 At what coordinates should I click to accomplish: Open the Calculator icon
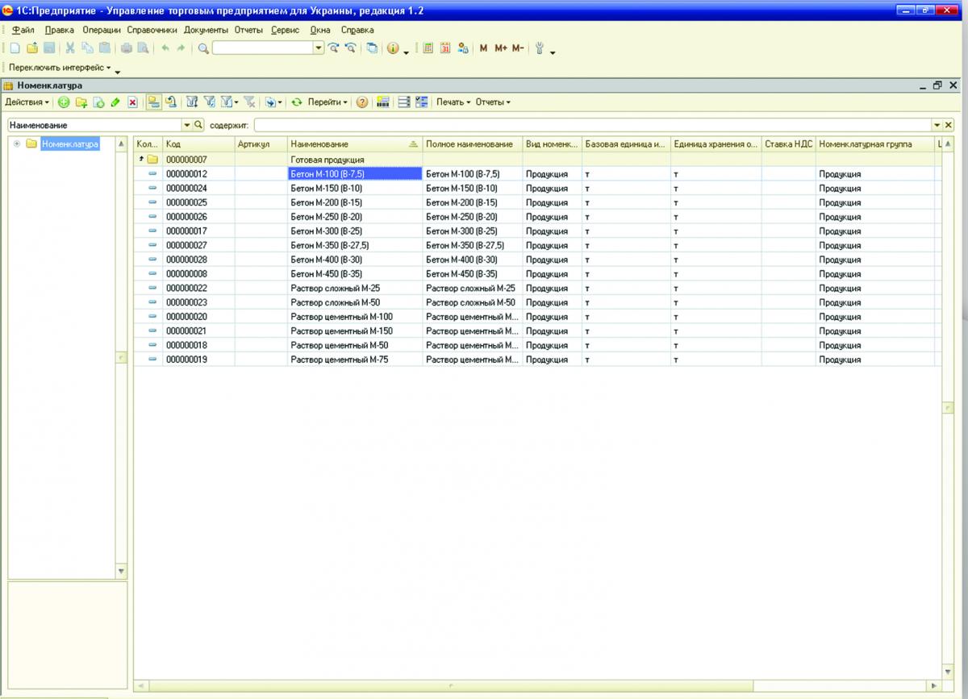[x=428, y=48]
